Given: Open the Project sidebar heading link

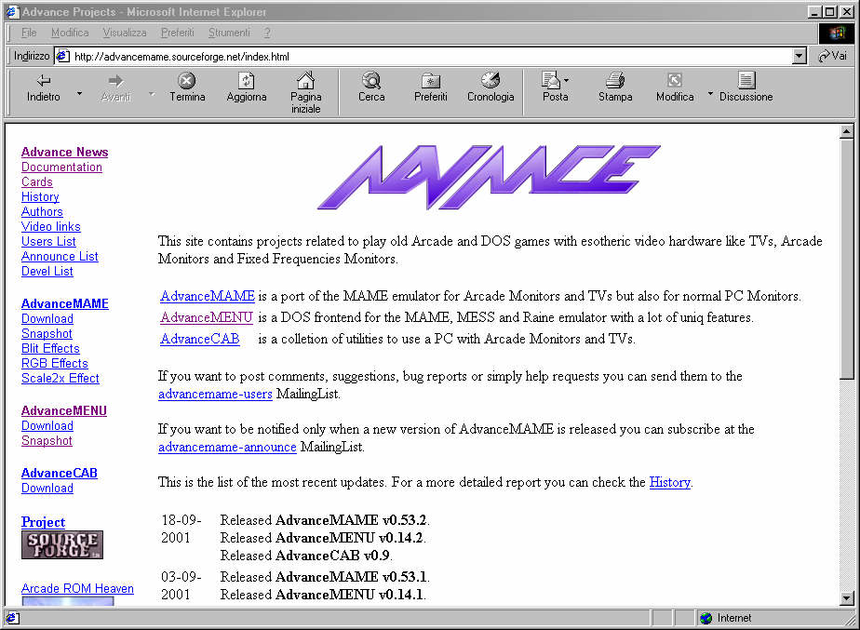Looking at the screenshot, I should 43,522.
